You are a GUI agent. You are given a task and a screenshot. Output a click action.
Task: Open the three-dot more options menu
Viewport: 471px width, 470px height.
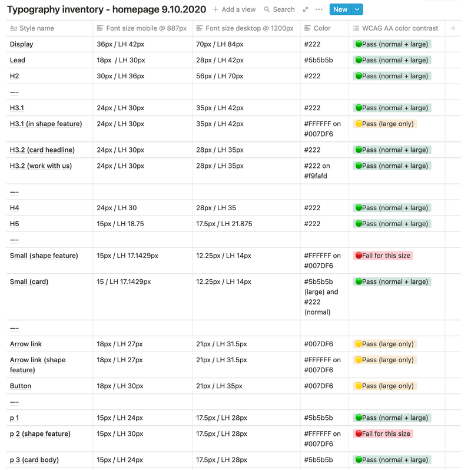(319, 9)
